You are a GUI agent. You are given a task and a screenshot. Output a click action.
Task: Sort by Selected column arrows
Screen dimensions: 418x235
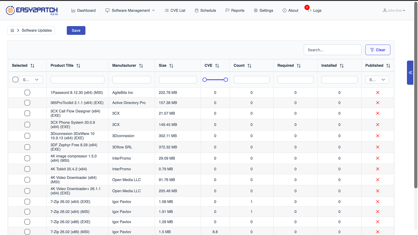click(32, 66)
